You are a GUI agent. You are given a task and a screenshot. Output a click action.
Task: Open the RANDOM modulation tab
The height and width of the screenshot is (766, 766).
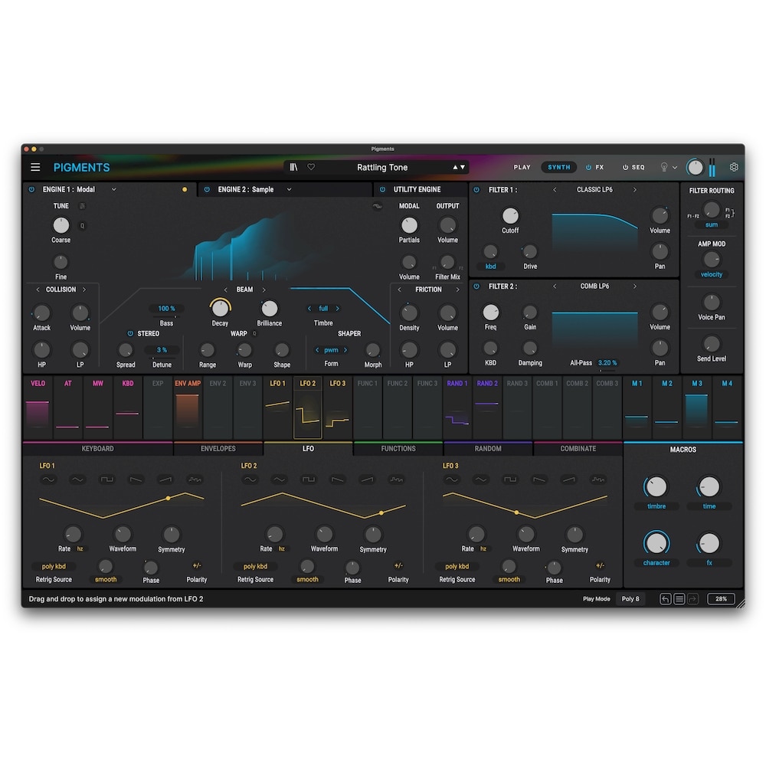pyautogui.click(x=488, y=449)
